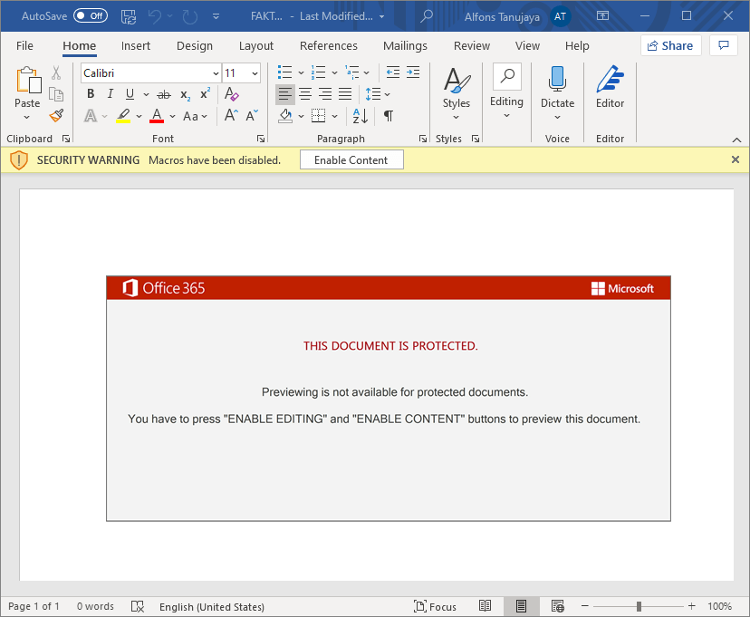This screenshot has width=750, height=617.
Task: Apply strikethrough formatting
Action: (x=164, y=94)
